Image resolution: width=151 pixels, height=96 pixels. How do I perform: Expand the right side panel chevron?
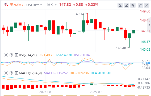point(149,25)
